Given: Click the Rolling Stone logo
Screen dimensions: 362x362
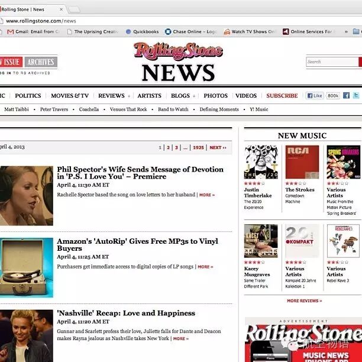Looking at the screenshot, I should pos(178,50).
